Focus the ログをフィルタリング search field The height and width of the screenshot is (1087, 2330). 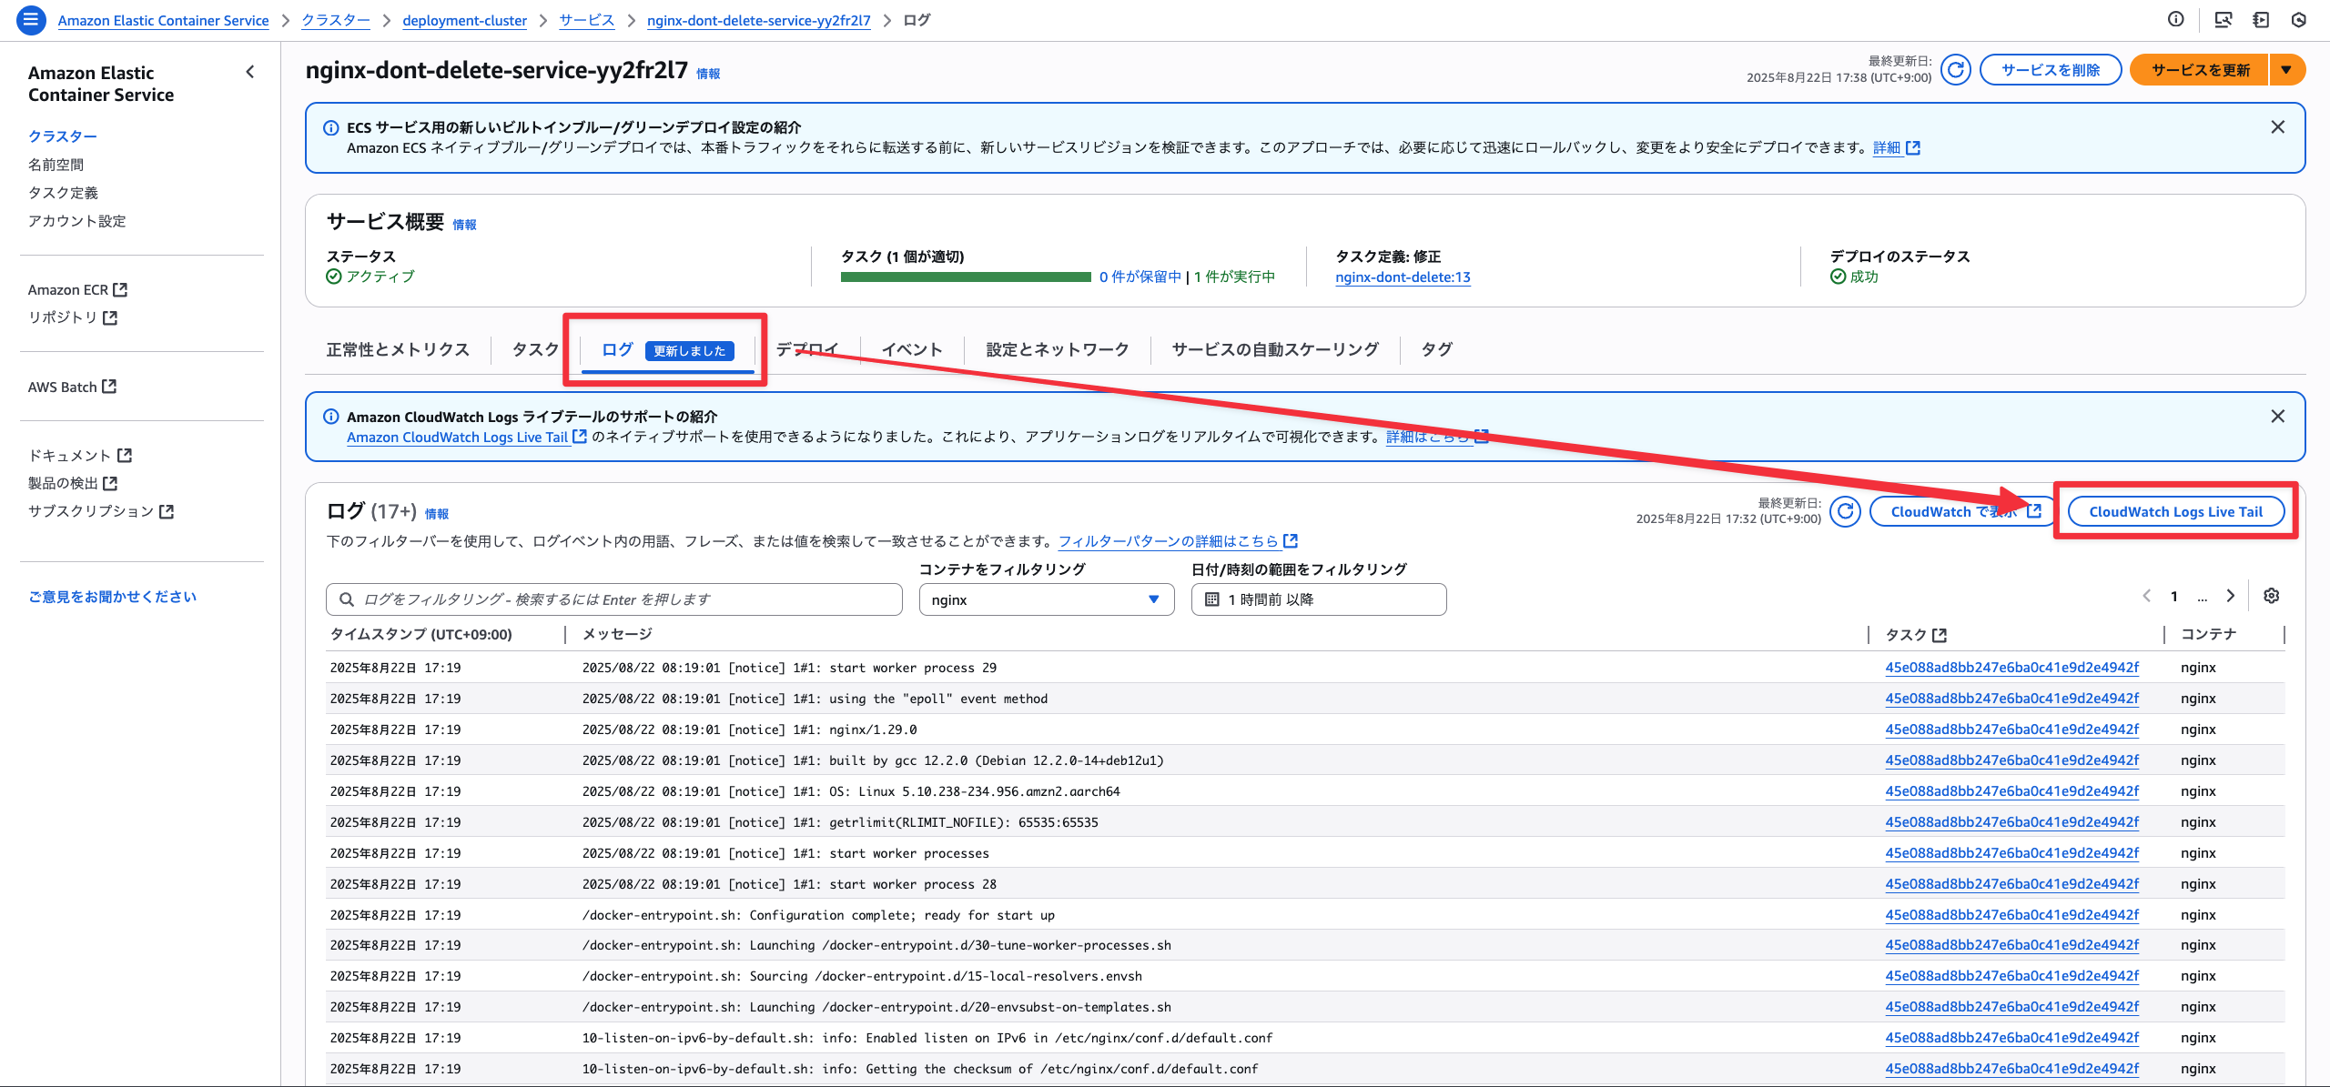pyautogui.click(x=614, y=599)
